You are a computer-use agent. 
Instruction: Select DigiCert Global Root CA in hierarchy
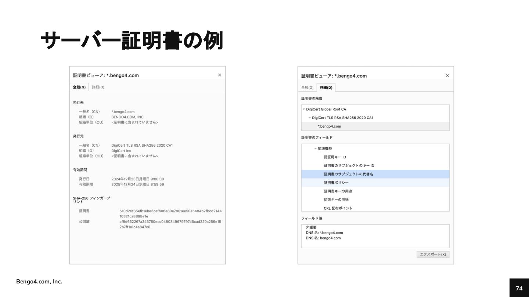[375, 109]
